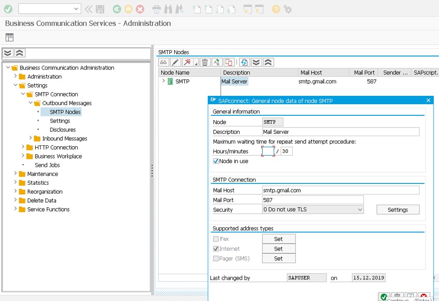Viewport: 439px width, 301px height.
Task: Click the green Enter checkmark in top toolbar
Action: tap(8, 9)
